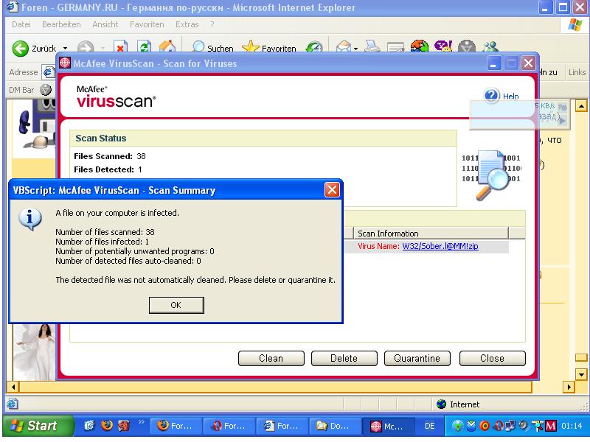Viewport: 590px width, 442px height.
Task: Click the blue mail-person tray icon
Action: pos(471,426)
